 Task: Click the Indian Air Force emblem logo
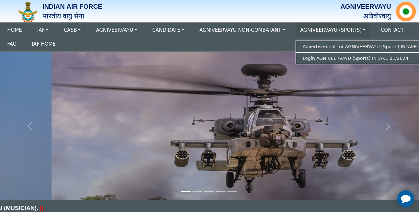point(28,12)
